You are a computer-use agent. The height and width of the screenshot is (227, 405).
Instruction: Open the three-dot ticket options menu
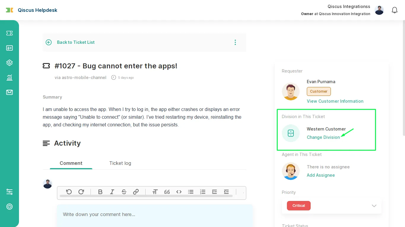235,42
